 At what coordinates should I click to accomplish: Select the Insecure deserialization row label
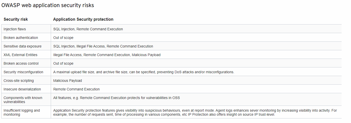22,89
